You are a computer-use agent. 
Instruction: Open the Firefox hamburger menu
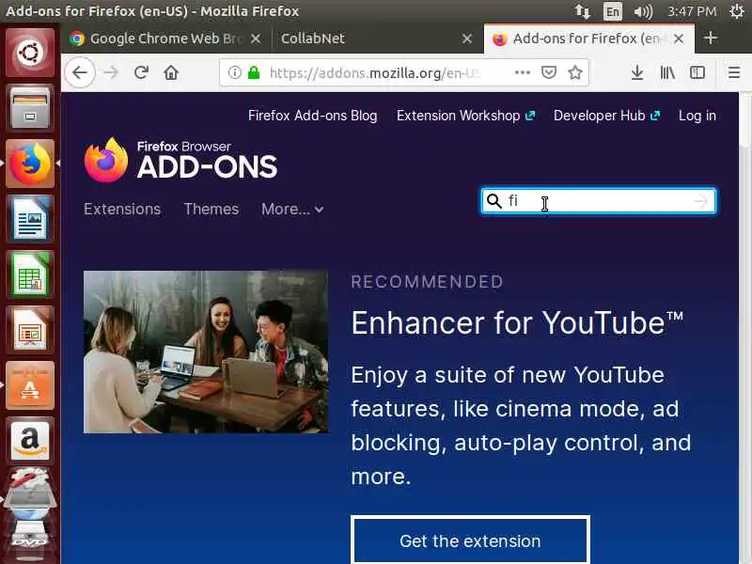734,73
